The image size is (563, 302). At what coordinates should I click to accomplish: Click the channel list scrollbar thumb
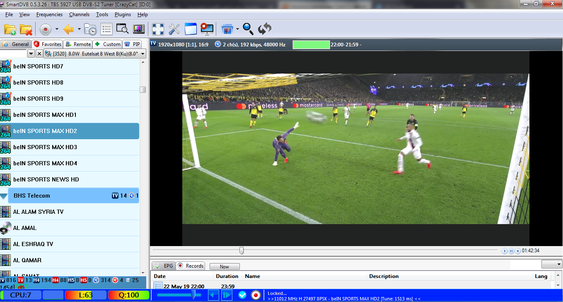coord(143,89)
